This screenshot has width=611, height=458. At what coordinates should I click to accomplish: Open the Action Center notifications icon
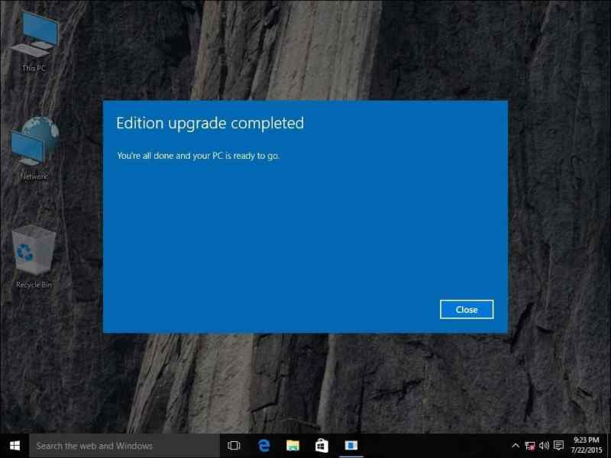click(x=558, y=446)
